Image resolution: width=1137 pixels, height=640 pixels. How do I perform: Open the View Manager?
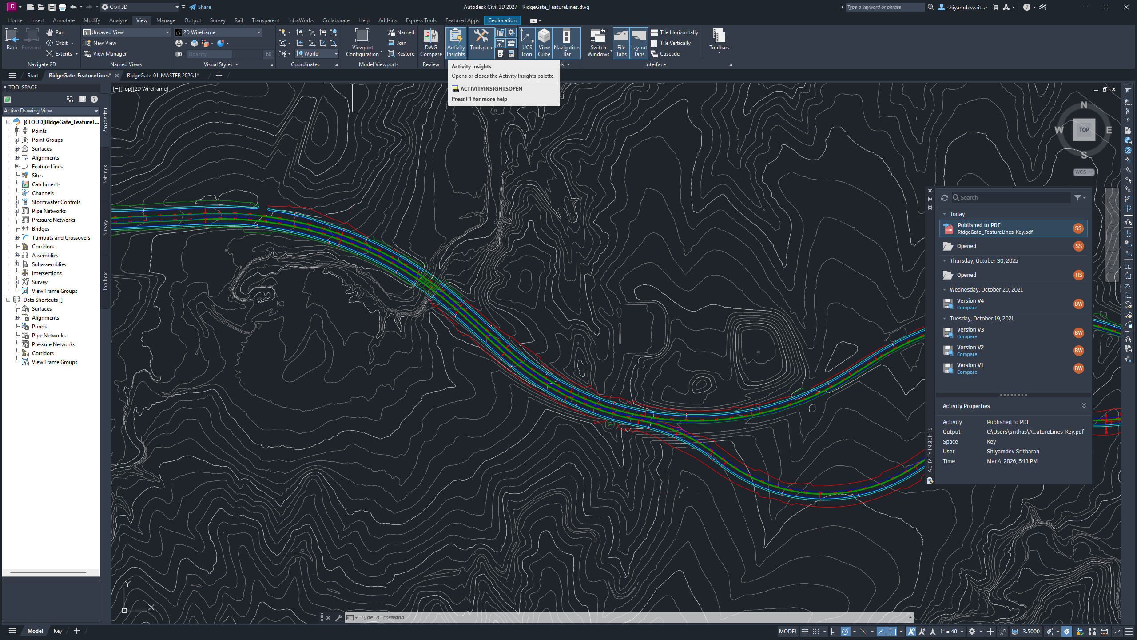click(105, 54)
